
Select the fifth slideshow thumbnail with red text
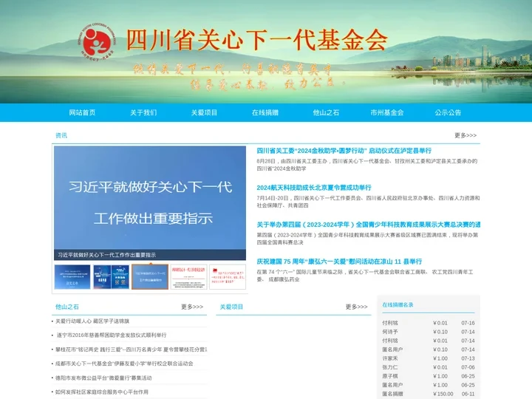(228, 277)
